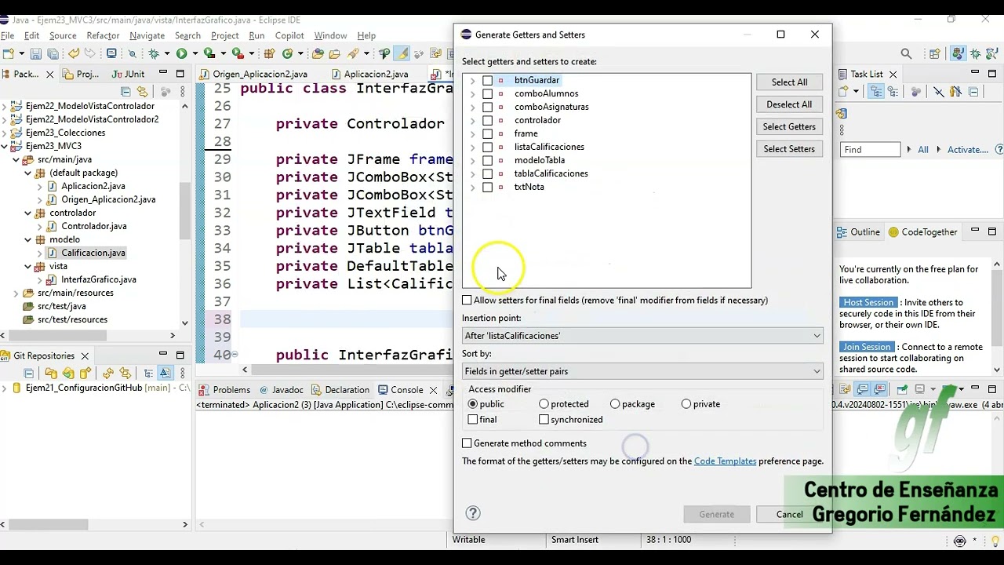Open the Navigate menu
The width and height of the screenshot is (1004, 565).
tap(147, 35)
